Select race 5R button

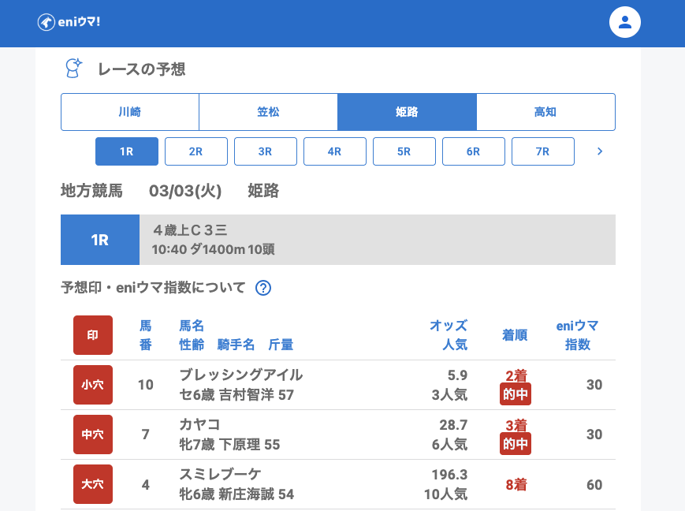click(404, 151)
